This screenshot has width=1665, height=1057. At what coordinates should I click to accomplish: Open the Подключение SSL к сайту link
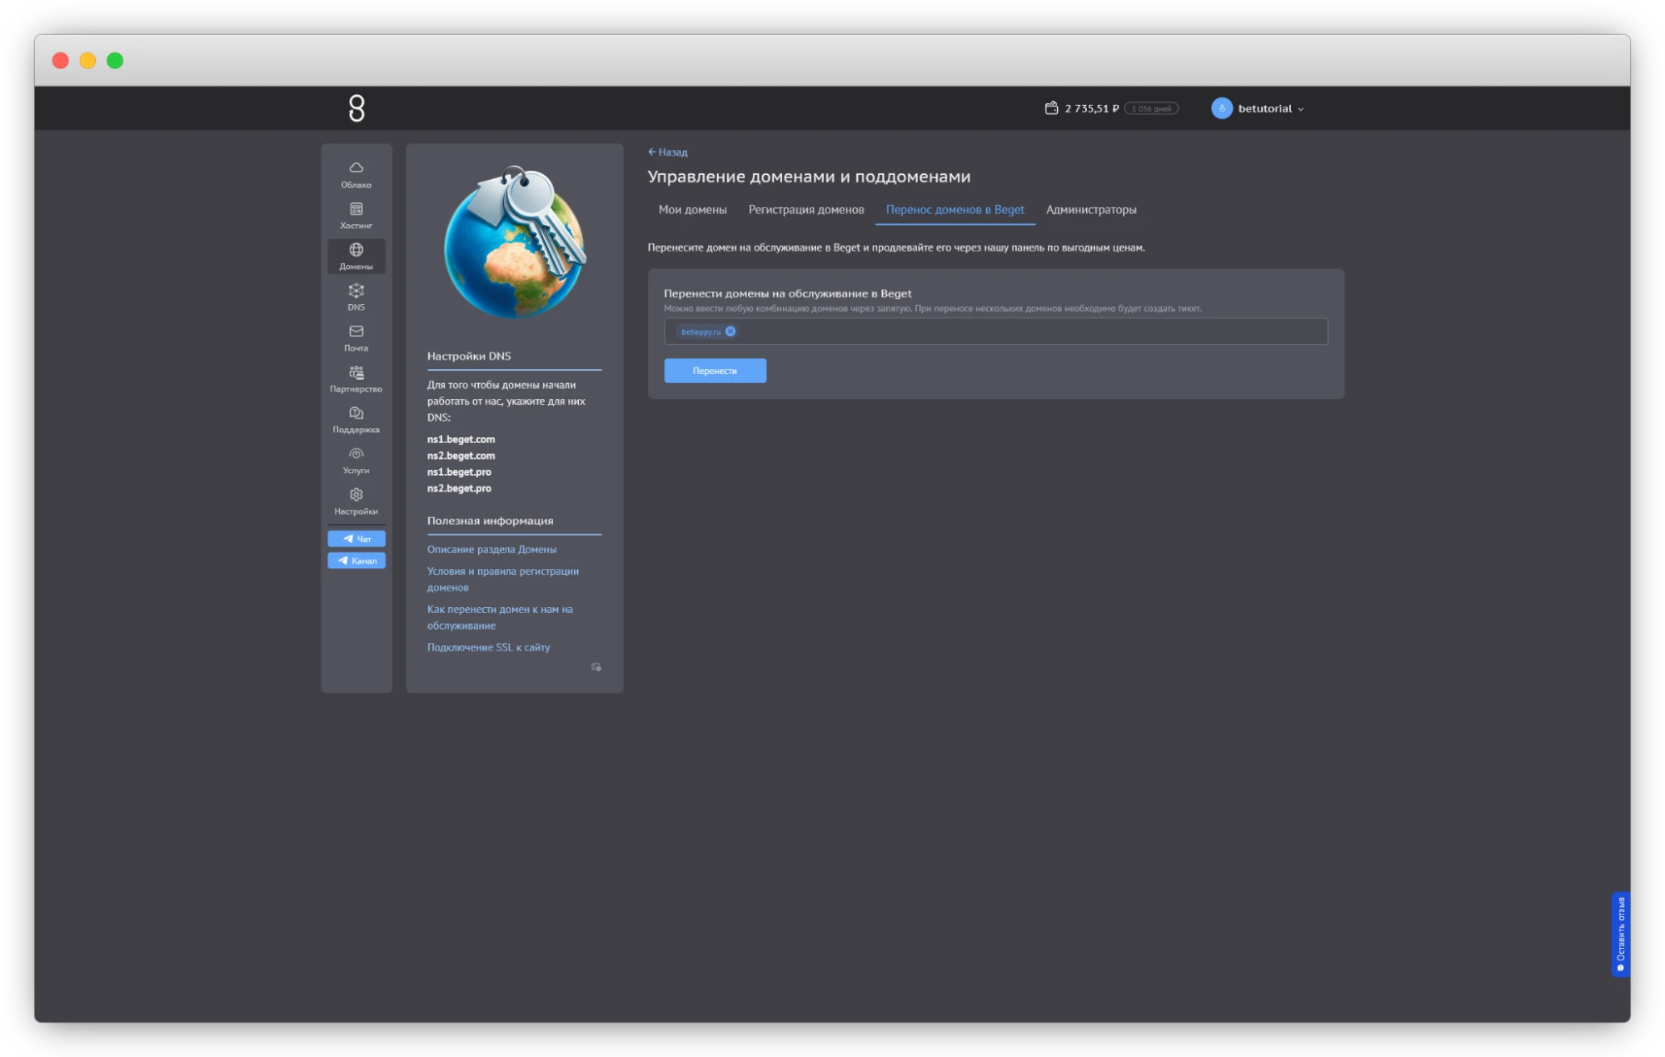point(488,647)
